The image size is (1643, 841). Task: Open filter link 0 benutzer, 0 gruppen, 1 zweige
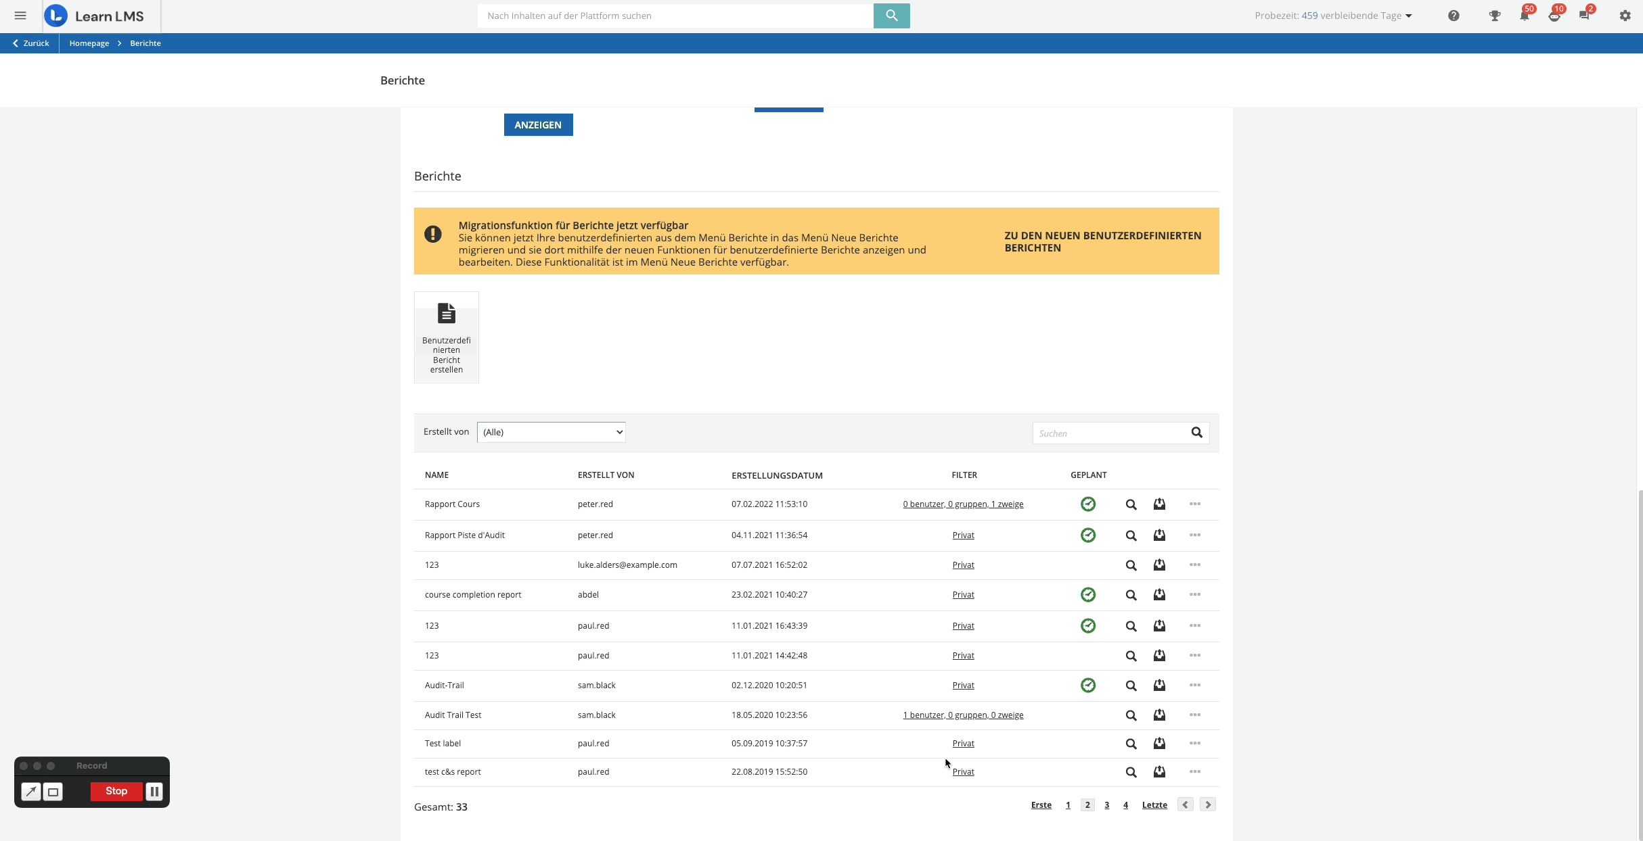point(963,504)
